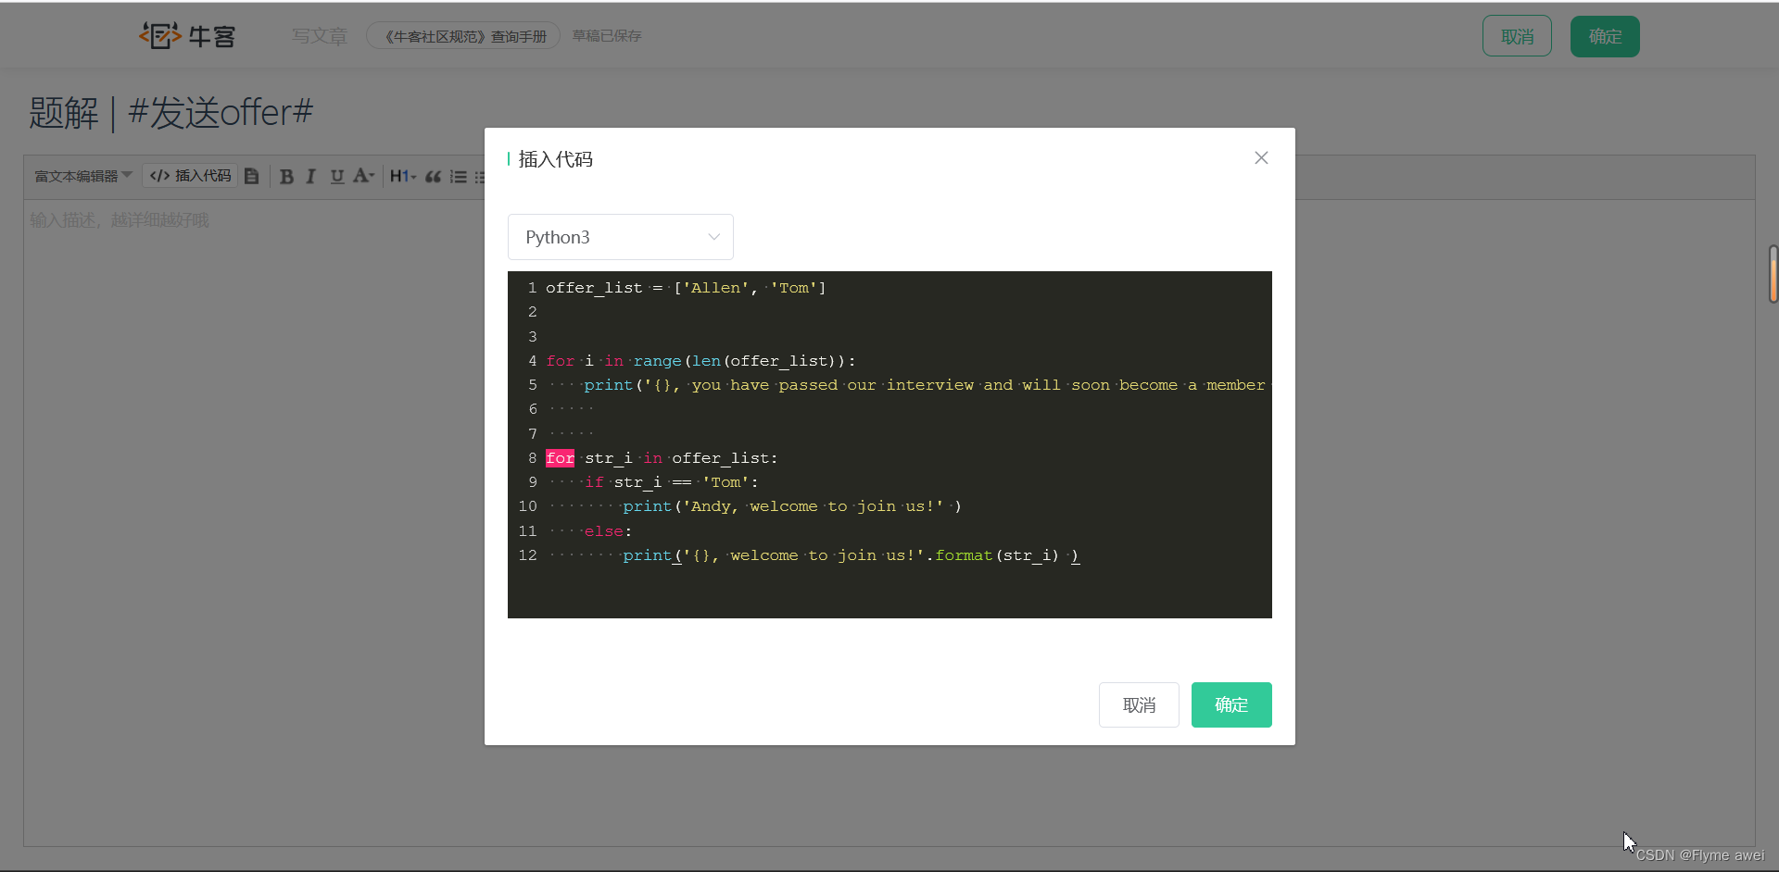1779x872 pixels.
Task: Insert a blockquote with the quote icon
Action: (433, 176)
